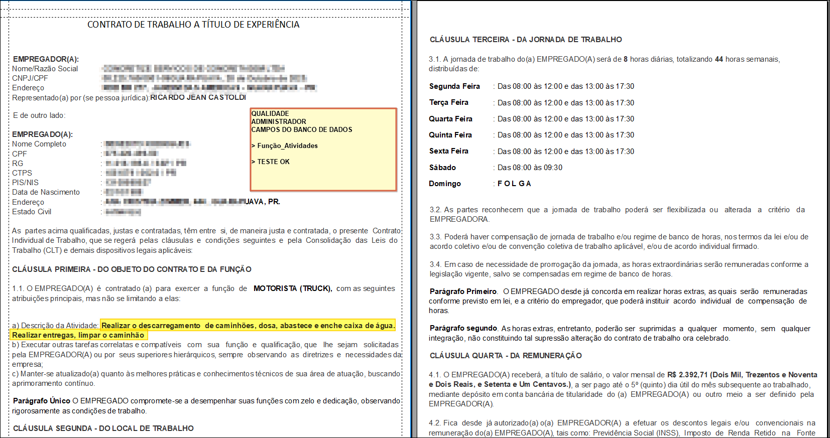Click the Sábado hours "Das 08:00 às 09:30"

click(530, 168)
